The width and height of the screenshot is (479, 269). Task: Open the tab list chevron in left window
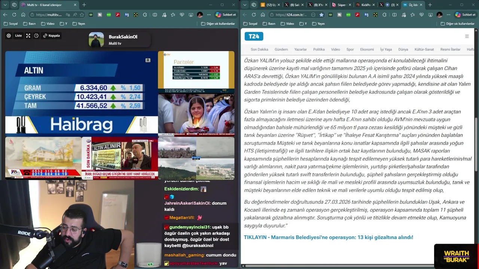[5, 5]
